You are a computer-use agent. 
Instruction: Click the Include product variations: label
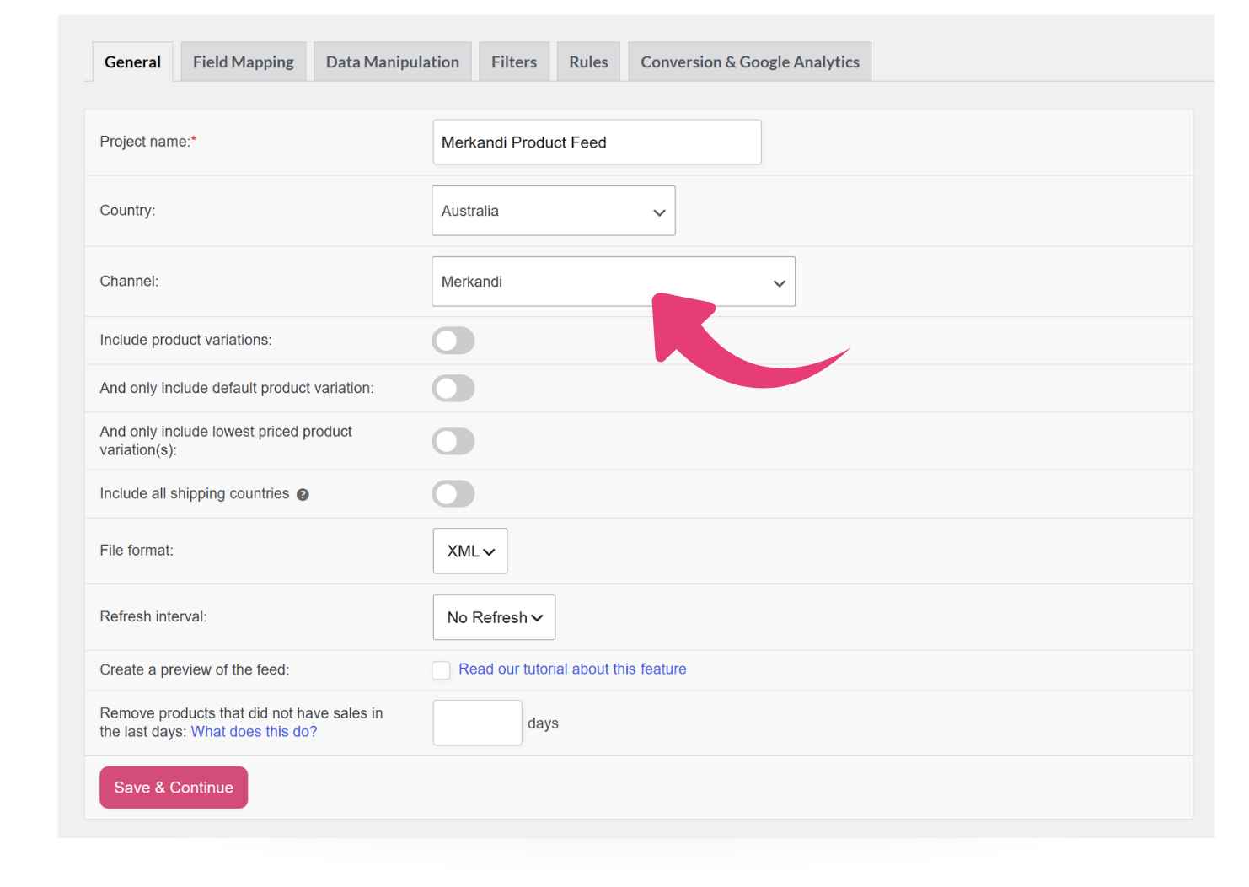click(186, 341)
